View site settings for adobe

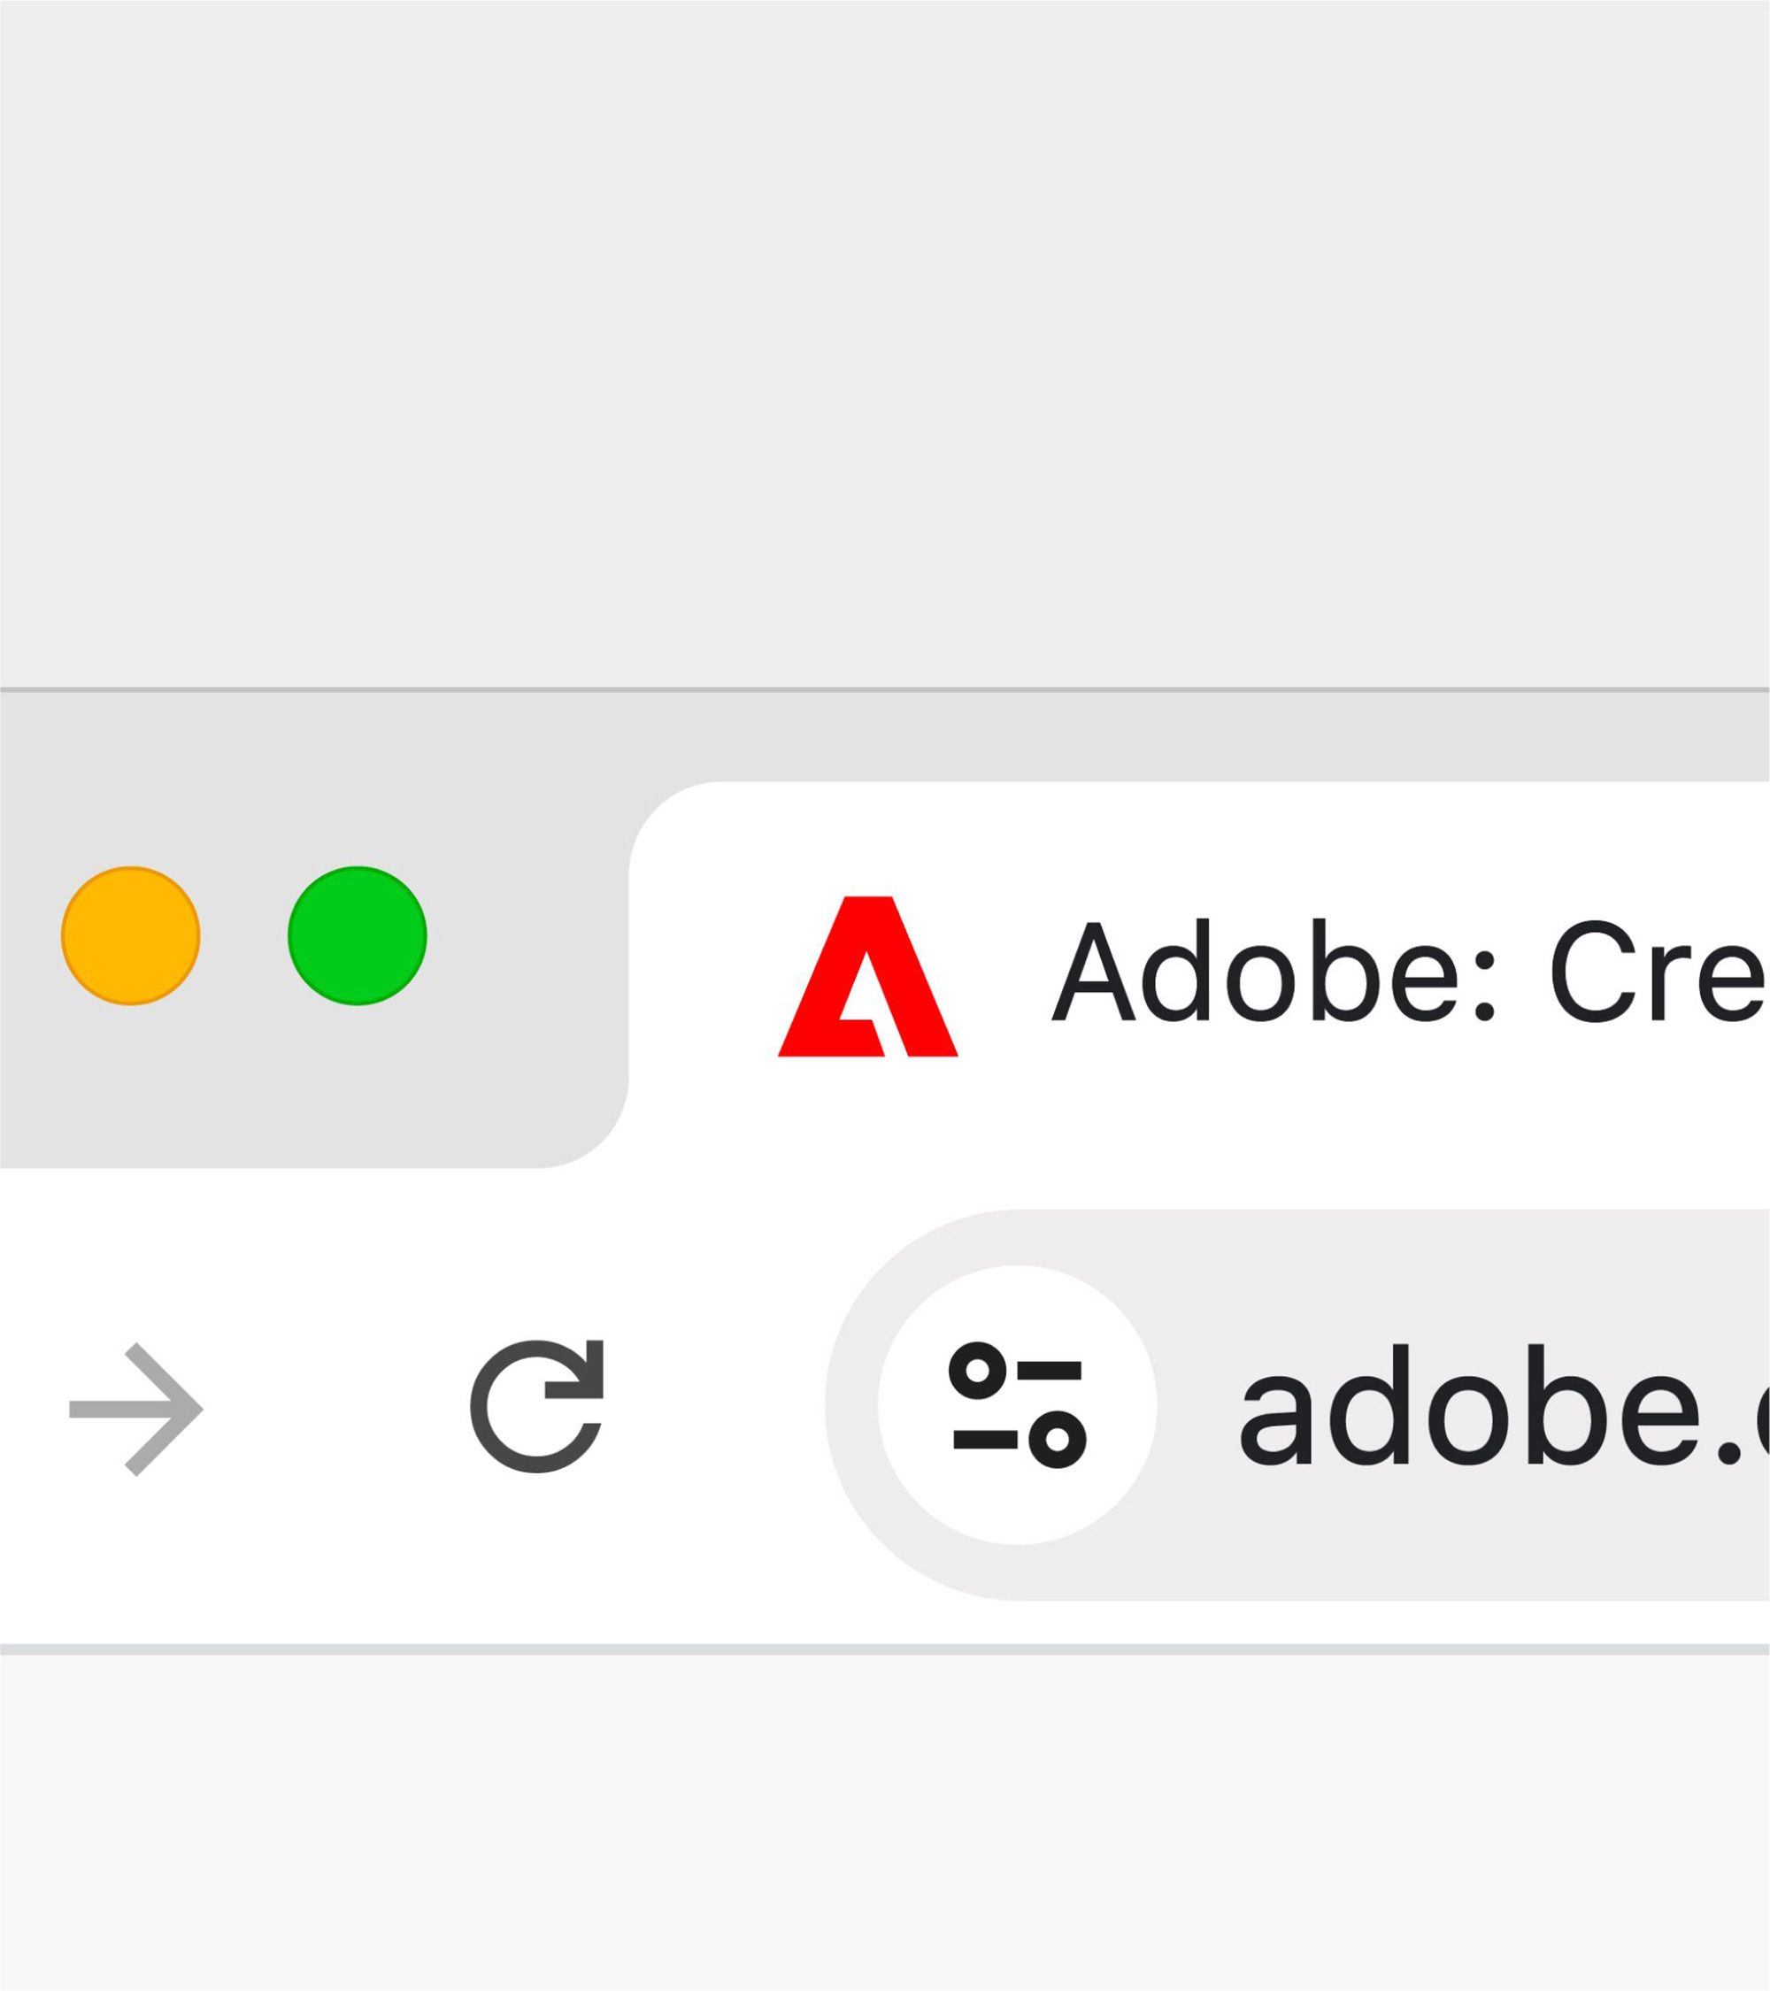(1017, 1405)
